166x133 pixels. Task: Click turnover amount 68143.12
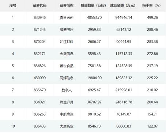click(x=124, y=29)
